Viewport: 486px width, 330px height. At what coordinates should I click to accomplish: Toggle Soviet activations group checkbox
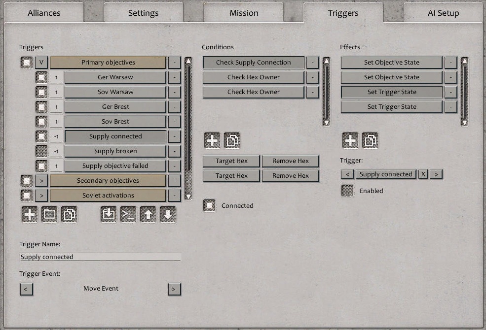click(27, 196)
